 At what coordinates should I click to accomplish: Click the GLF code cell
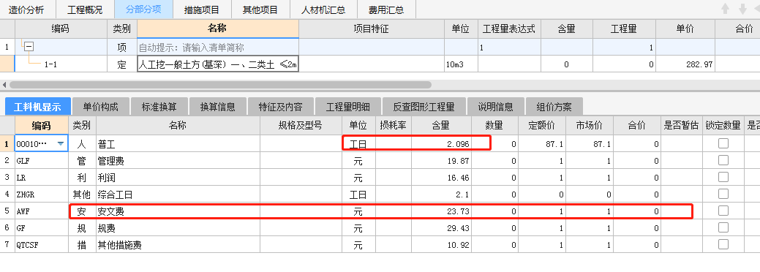coord(42,160)
